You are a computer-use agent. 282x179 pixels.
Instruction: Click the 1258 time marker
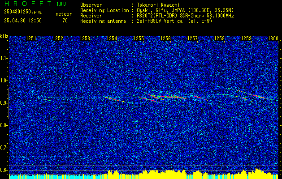coord(220,38)
